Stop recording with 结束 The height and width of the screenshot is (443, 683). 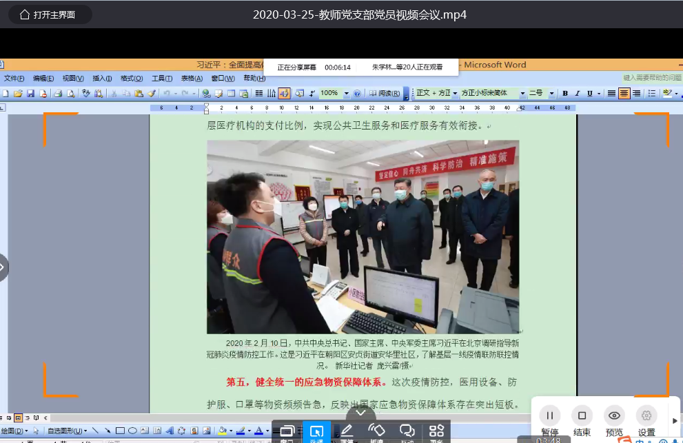pyautogui.click(x=582, y=421)
